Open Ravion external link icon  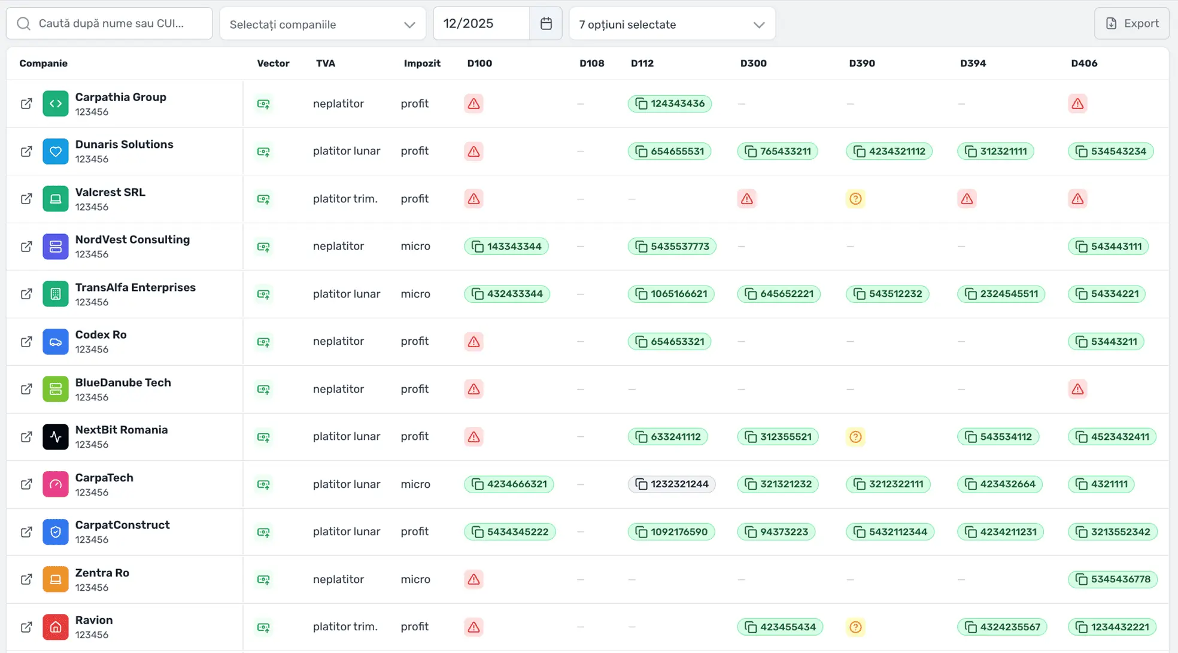[x=26, y=627]
